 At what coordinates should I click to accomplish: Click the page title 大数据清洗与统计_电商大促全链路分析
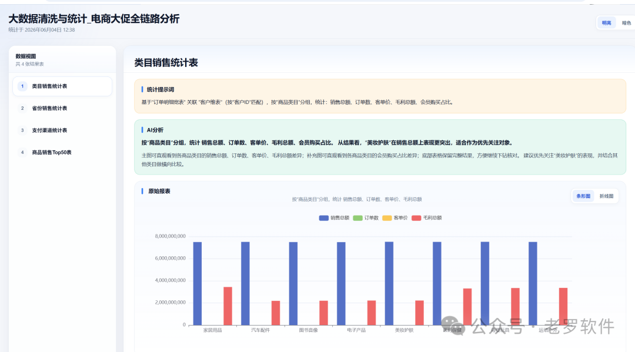point(94,19)
